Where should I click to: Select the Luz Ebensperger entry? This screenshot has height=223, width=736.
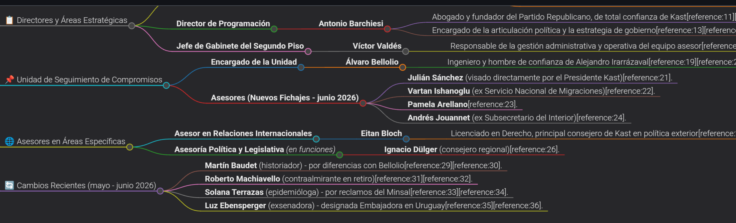[374, 206]
